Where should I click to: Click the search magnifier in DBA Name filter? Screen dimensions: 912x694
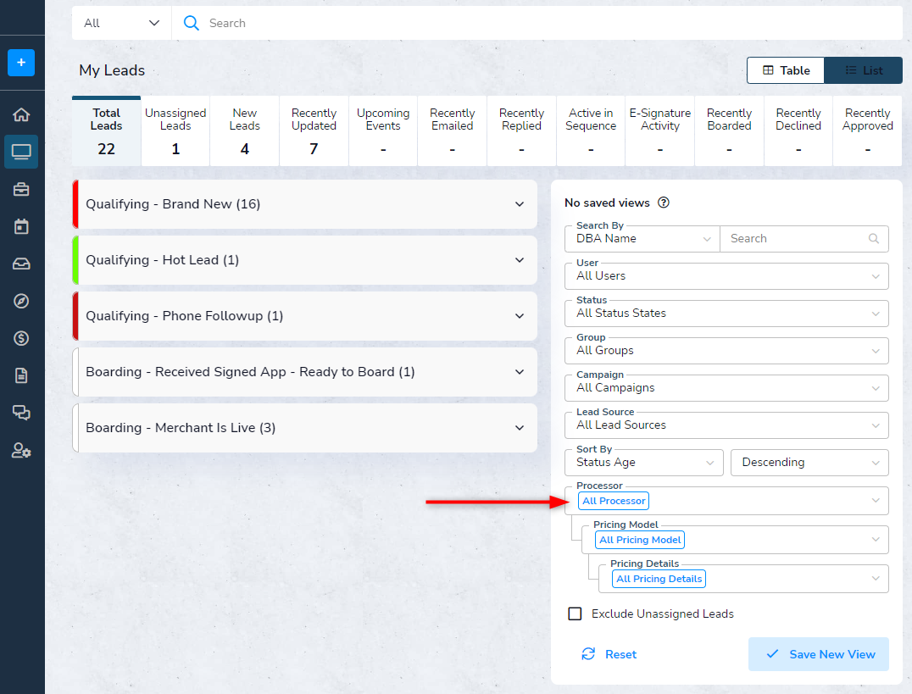(x=873, y=238)
